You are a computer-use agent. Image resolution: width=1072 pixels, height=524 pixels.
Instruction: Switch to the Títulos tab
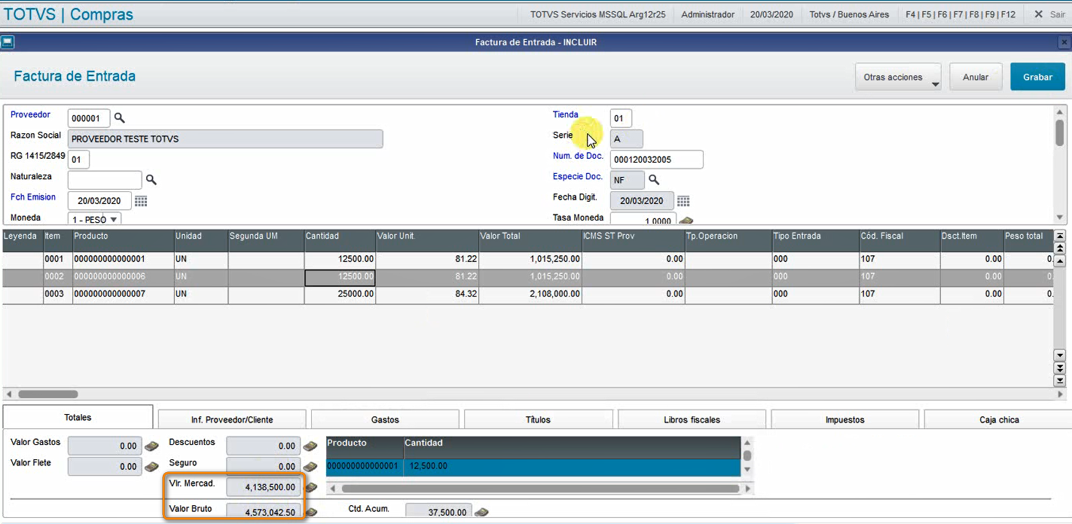point(538,419)
